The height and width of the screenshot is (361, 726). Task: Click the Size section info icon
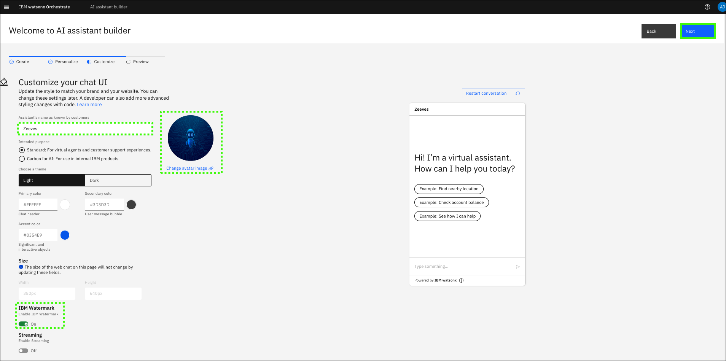[21, 267]
